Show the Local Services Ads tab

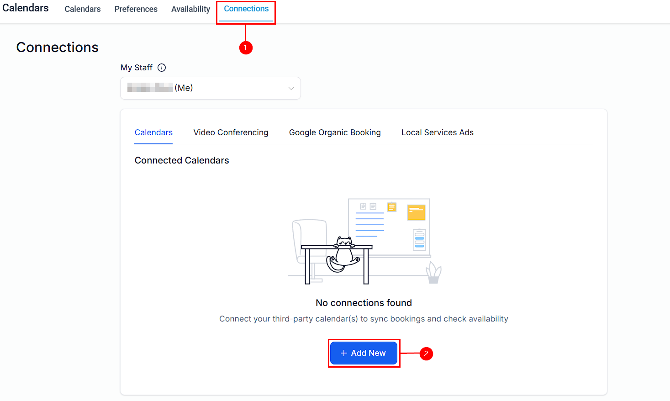click(x=437, y=132)
